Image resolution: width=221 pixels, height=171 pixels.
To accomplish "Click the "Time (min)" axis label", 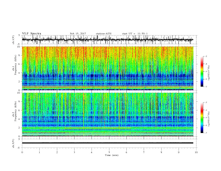I will pyautogui.click(x=112, y=155).
